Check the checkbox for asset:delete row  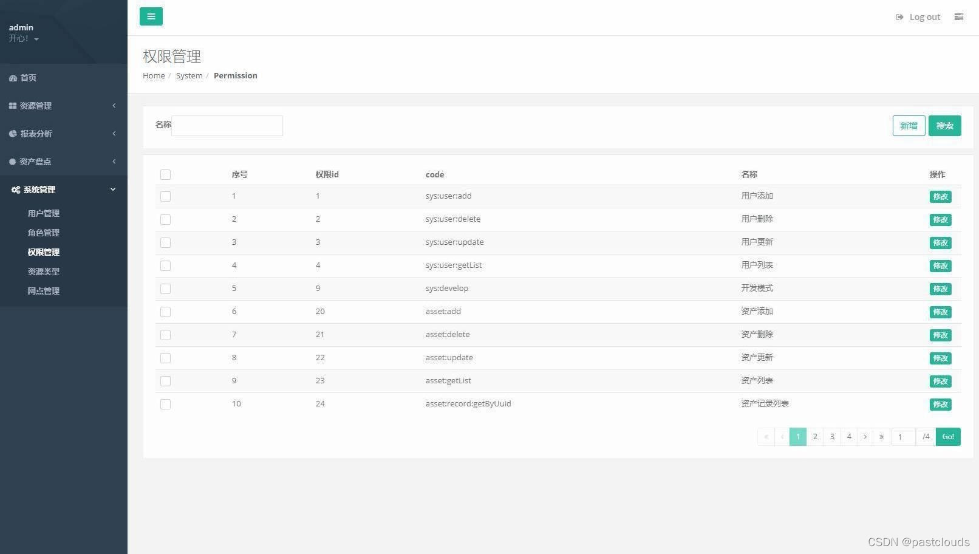(x=165, y=335)
